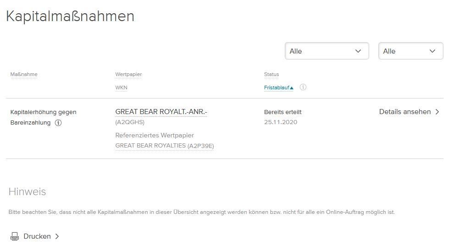Viewport: 454px width, 251px height.
Task: Click the Fristablauf ascending sort triangle
Action: 292,88
